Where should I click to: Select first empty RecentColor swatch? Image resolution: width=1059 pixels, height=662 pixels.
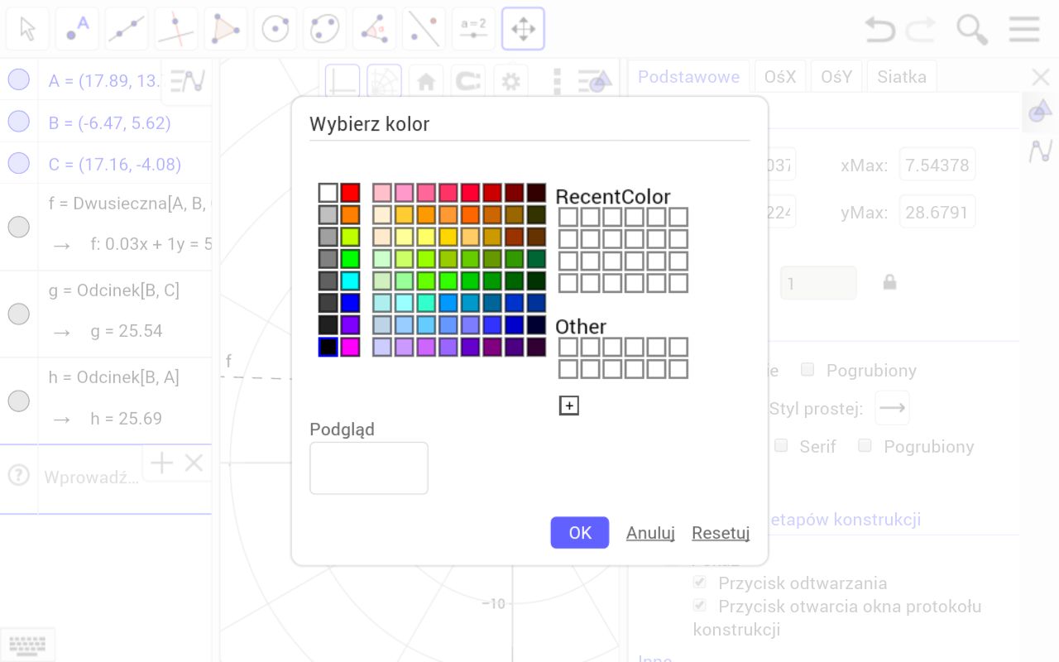[x=568, y=217]
